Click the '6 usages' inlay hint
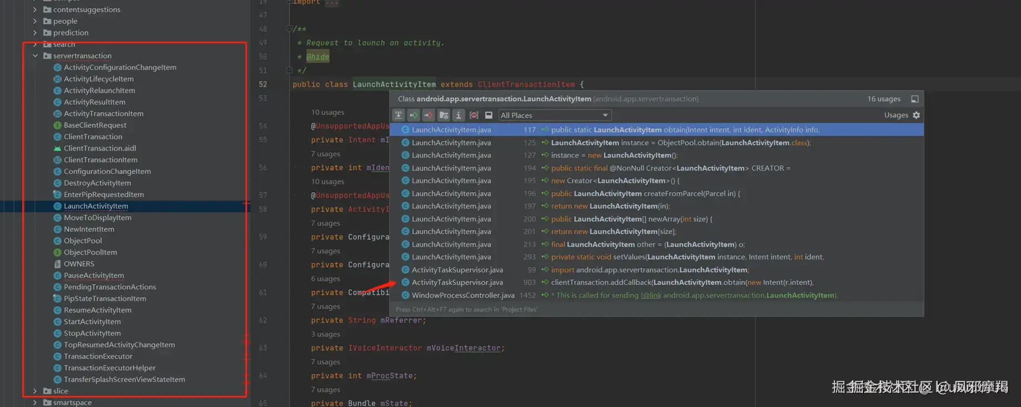The image size is (1021, 407). (x=325, y=279)
